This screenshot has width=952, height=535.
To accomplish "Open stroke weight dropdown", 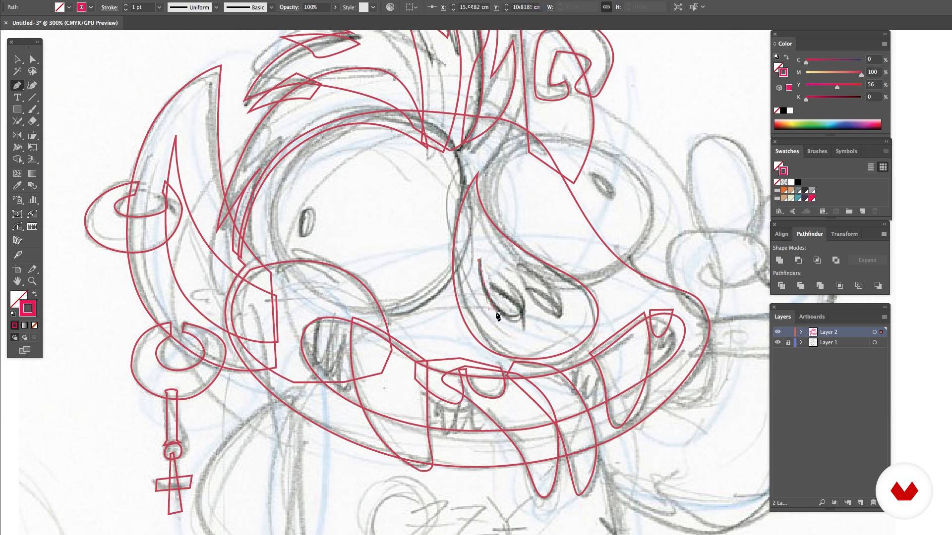I will click(159, 7).
